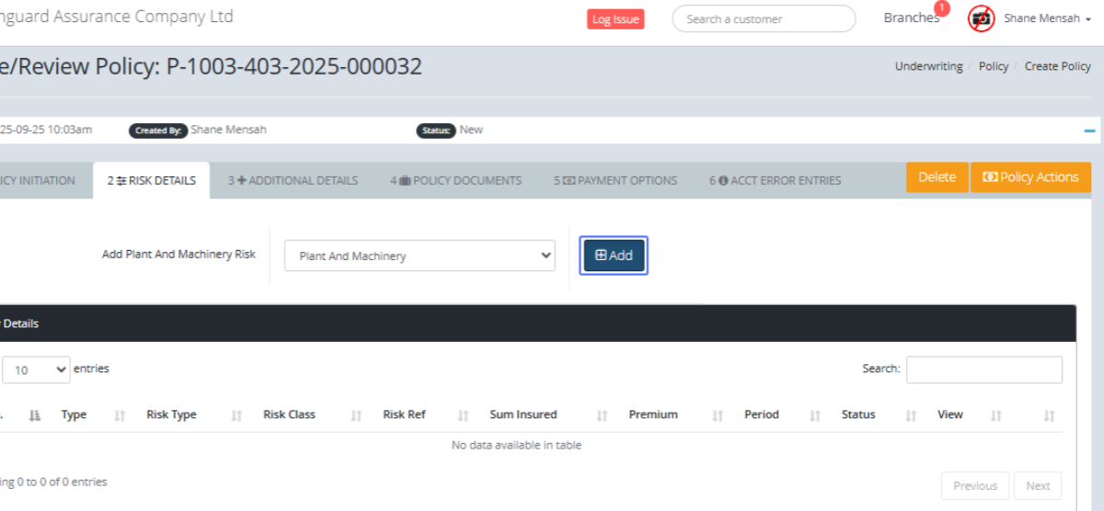Screen dimensions: 1104x511
Task: Click the Log Issue button
Action: [x=615, y=19]
